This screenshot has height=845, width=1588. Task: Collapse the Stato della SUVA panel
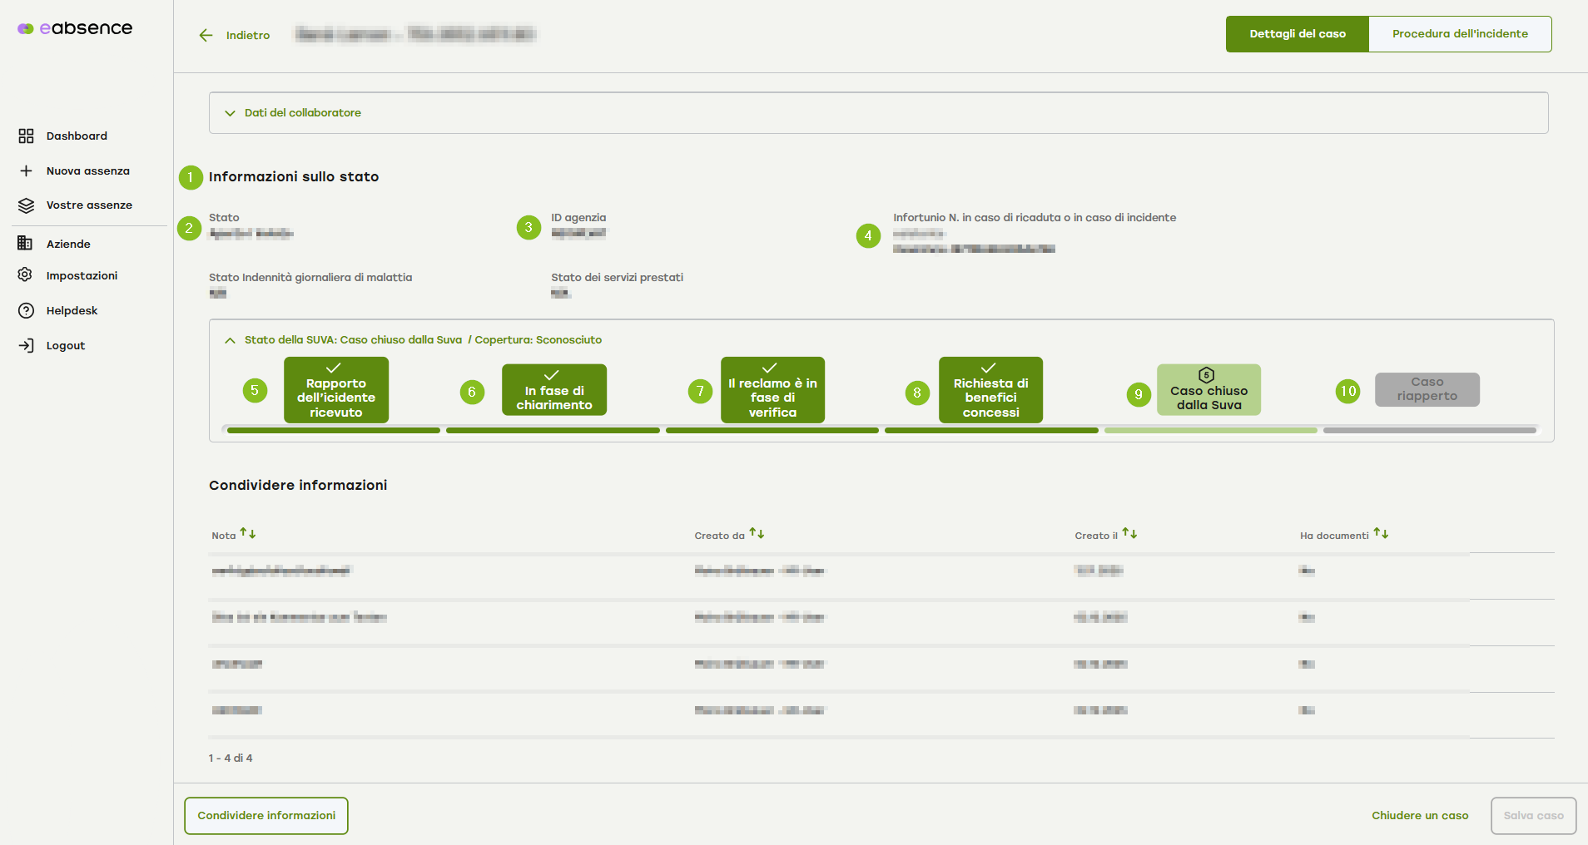[x=231, y=340]
